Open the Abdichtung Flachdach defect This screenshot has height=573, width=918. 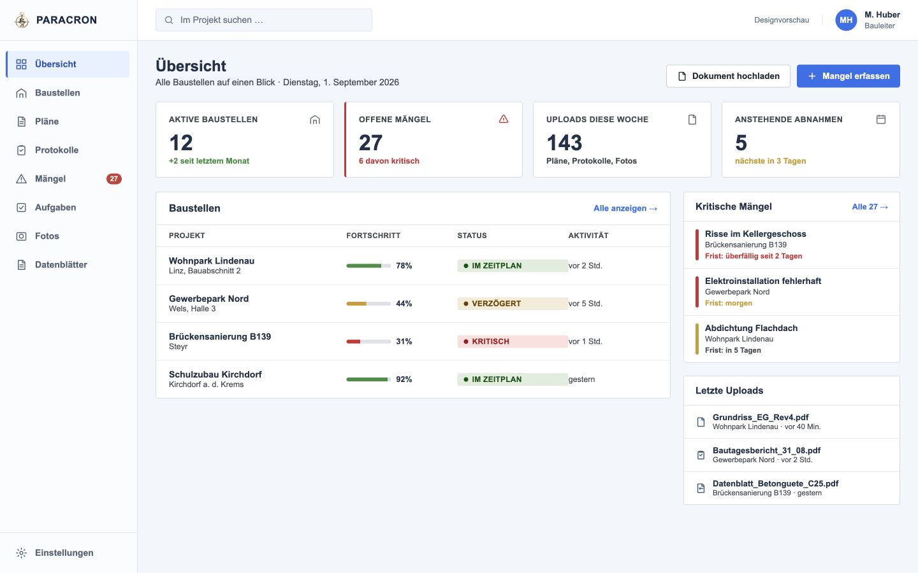[792, 339]
